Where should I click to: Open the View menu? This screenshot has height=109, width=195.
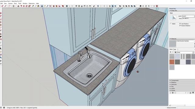5,3
